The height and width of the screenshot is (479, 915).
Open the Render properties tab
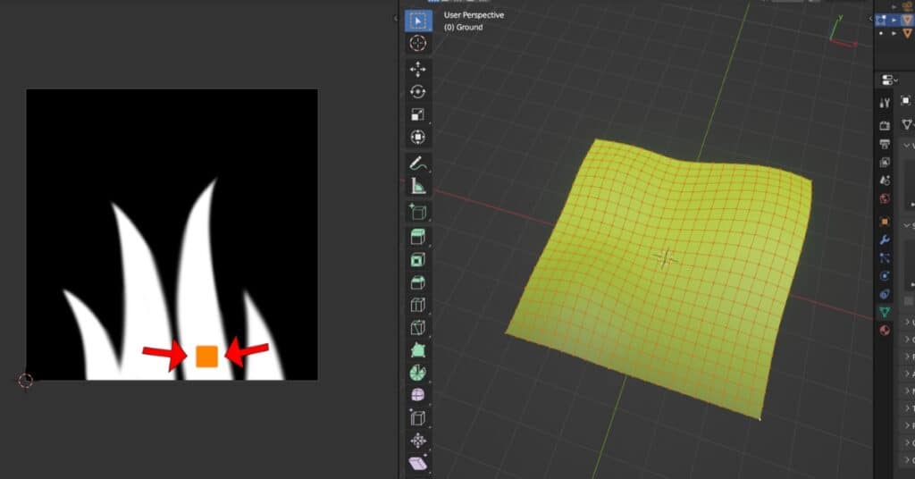885,125
